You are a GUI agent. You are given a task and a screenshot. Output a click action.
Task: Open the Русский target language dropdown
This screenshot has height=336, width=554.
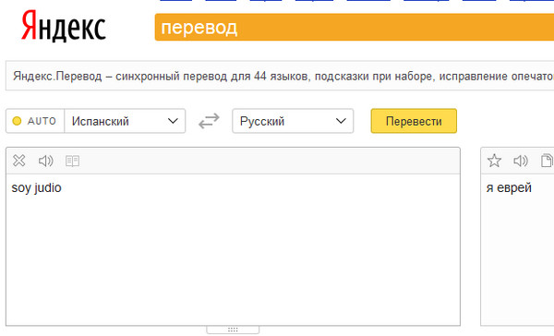[x=293, y=121]
